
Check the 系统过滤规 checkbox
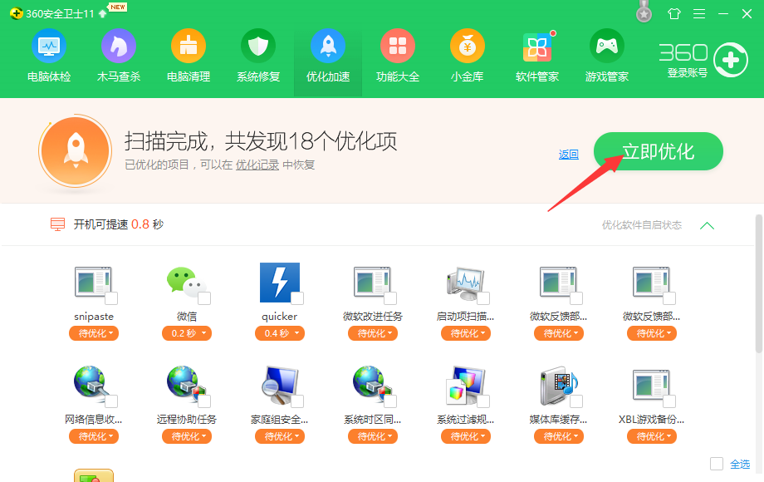[484, 401]
